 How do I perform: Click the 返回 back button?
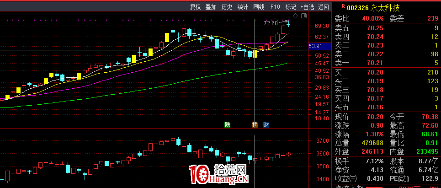pyautogui.click(x=323, y=7)
